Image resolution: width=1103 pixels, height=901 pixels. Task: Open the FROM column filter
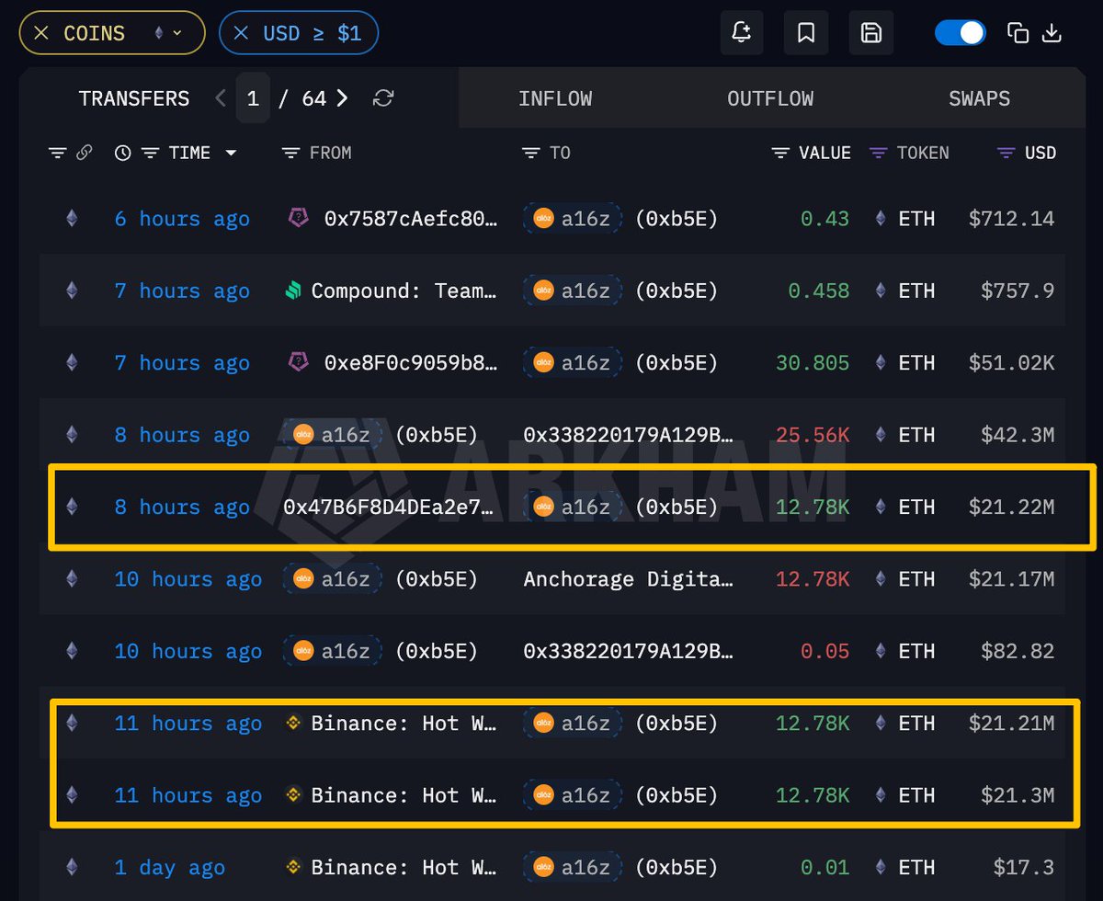point(290,153)
